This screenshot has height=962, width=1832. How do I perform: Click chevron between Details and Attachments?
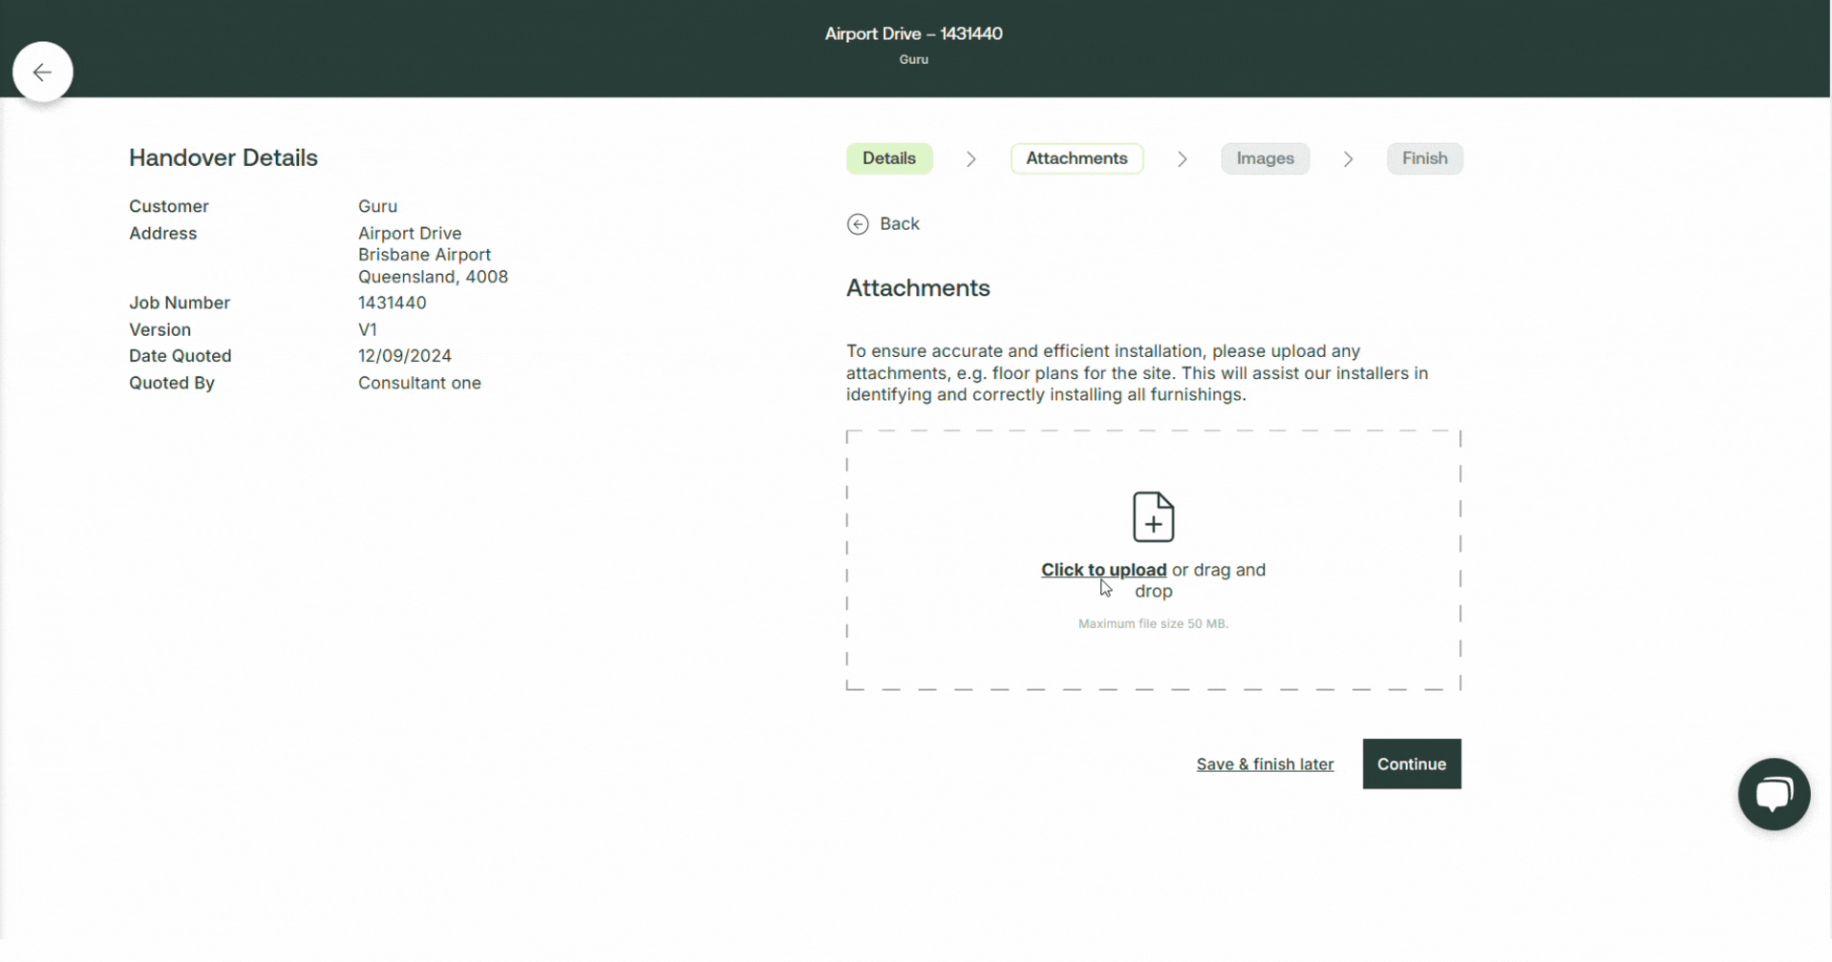pos(970,159)
